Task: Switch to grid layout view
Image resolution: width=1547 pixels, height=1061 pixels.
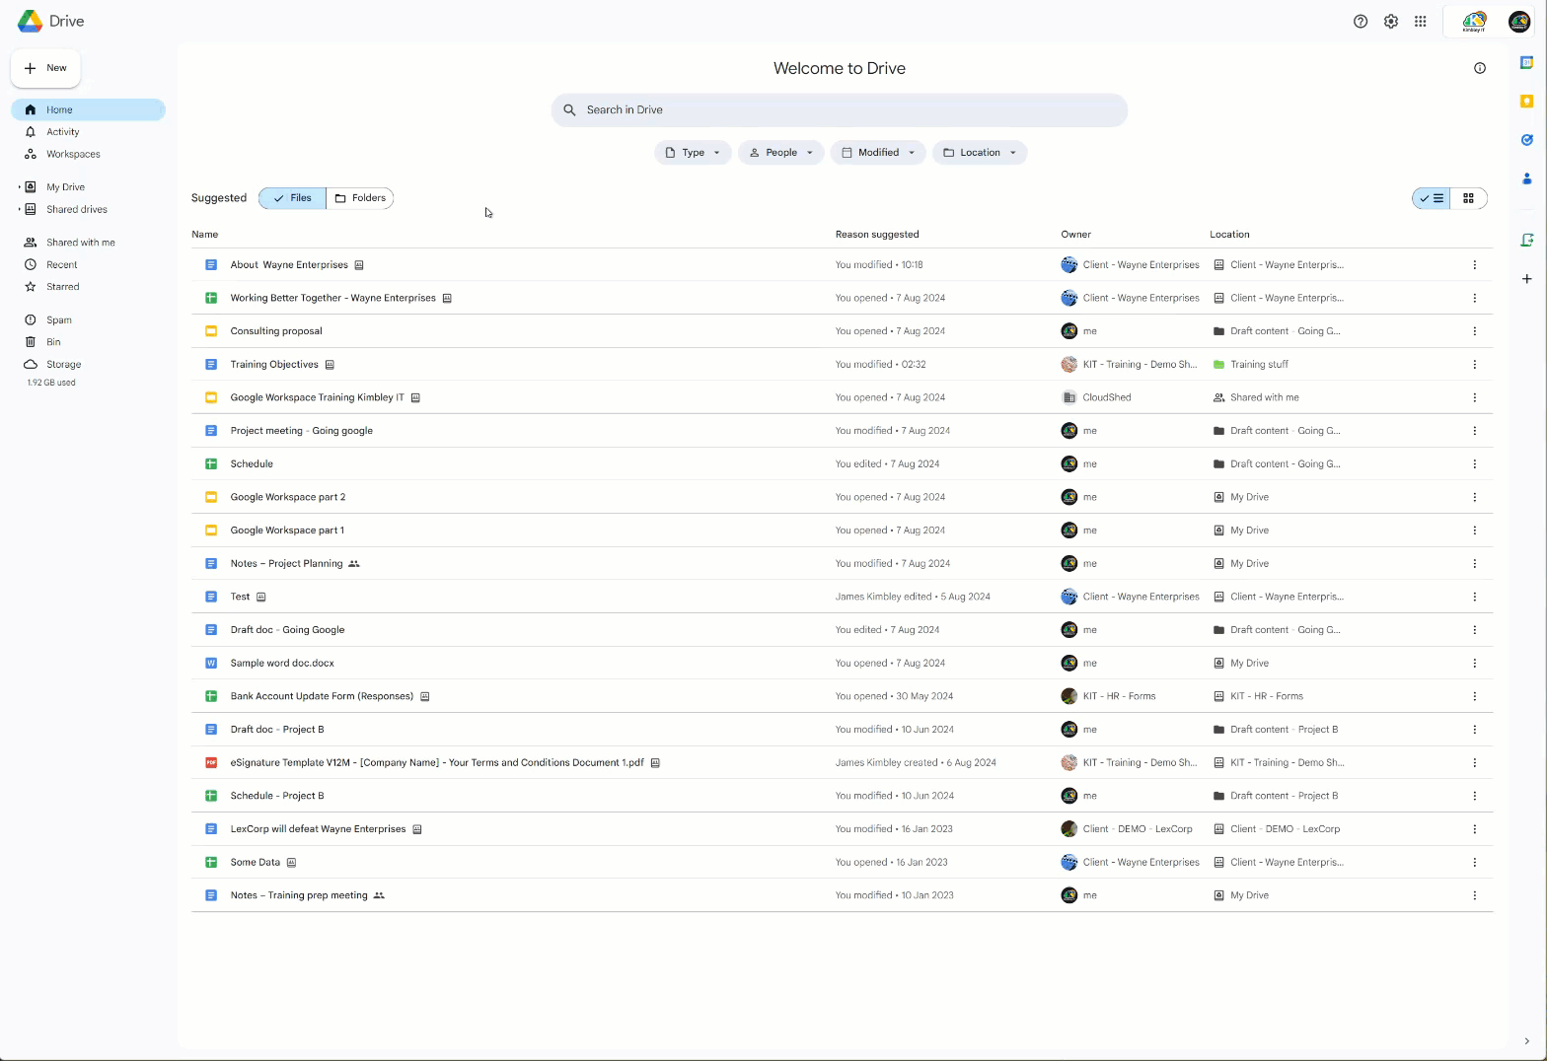Action: pos(1468,198)
